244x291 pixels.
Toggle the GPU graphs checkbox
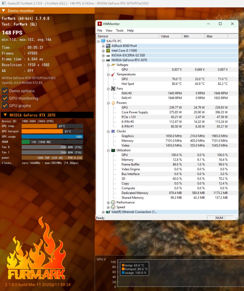(5, 106)
